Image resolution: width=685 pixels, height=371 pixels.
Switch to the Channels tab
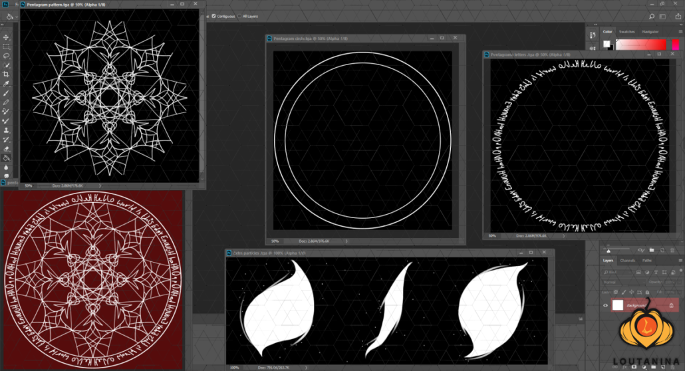pos(628,260)
